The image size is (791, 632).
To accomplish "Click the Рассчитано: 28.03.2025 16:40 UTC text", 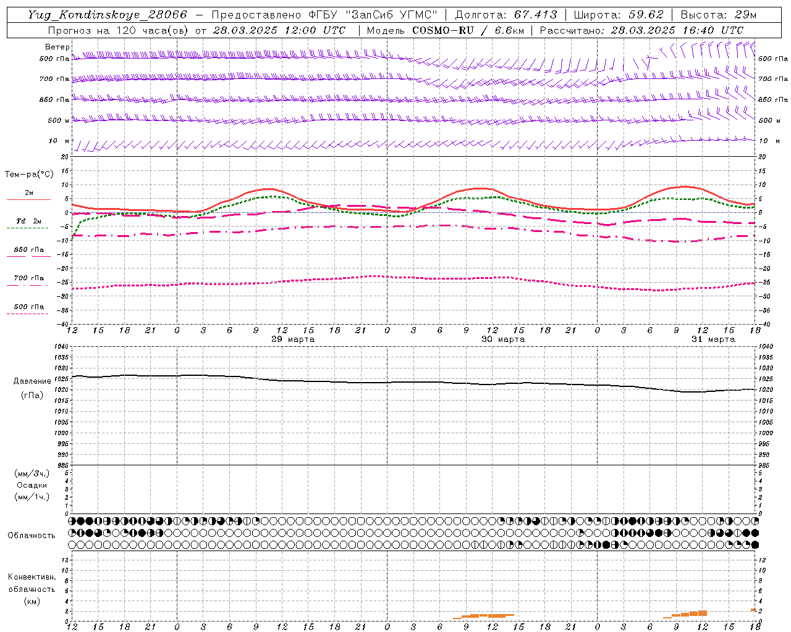I will point(641,30).
